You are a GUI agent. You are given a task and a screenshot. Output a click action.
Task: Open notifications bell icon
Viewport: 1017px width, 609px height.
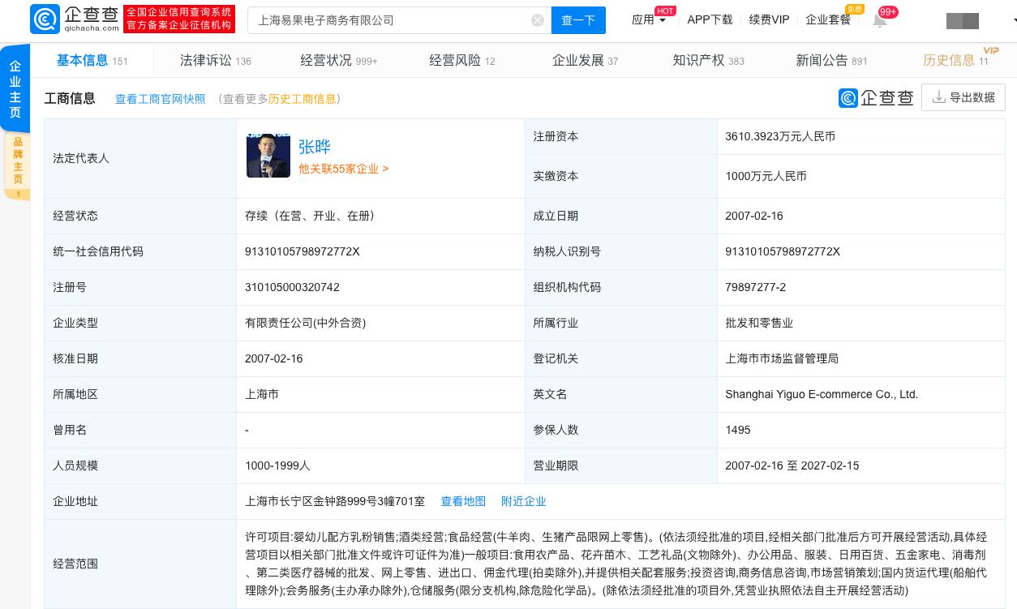[x=880, y=20]
